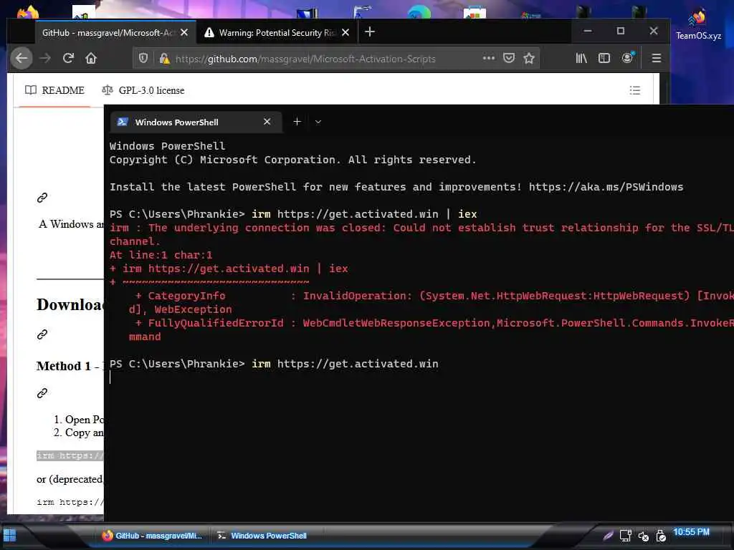This screenshot has height=550, width=734.
Task: Click 'At line:1 char:1' error text
Action: click(161, 256)
